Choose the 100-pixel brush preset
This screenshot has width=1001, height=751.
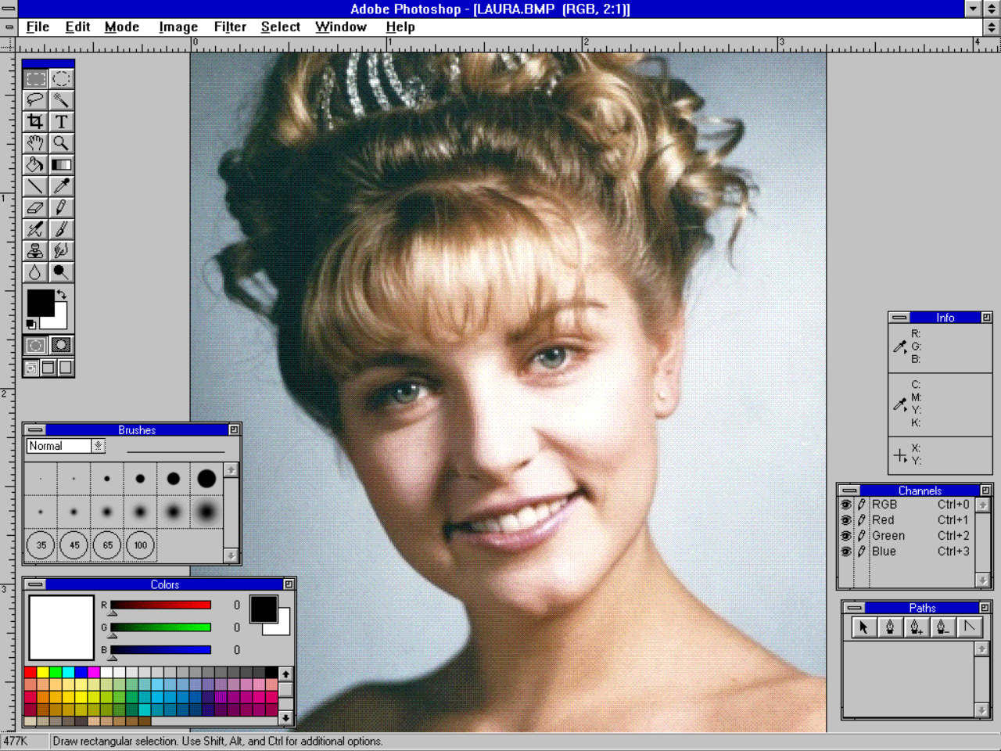(x=141, y=545)
